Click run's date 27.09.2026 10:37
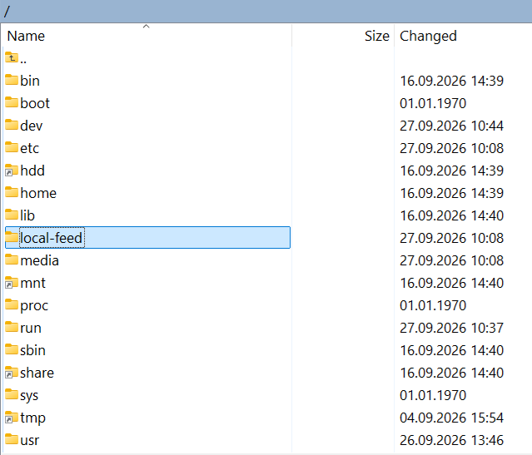 coord(451,328)
